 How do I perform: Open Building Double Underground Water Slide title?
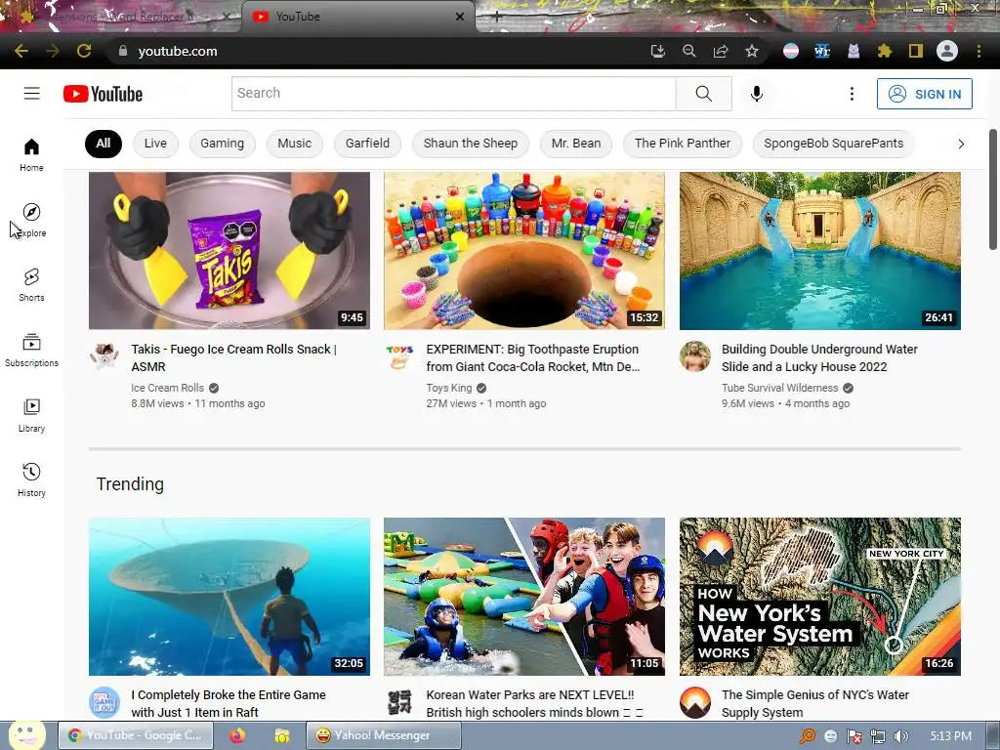pos(819,357)
